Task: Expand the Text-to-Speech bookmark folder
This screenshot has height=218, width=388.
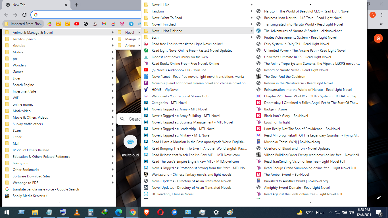Action: pyautogui.click(x=59, y=39)
